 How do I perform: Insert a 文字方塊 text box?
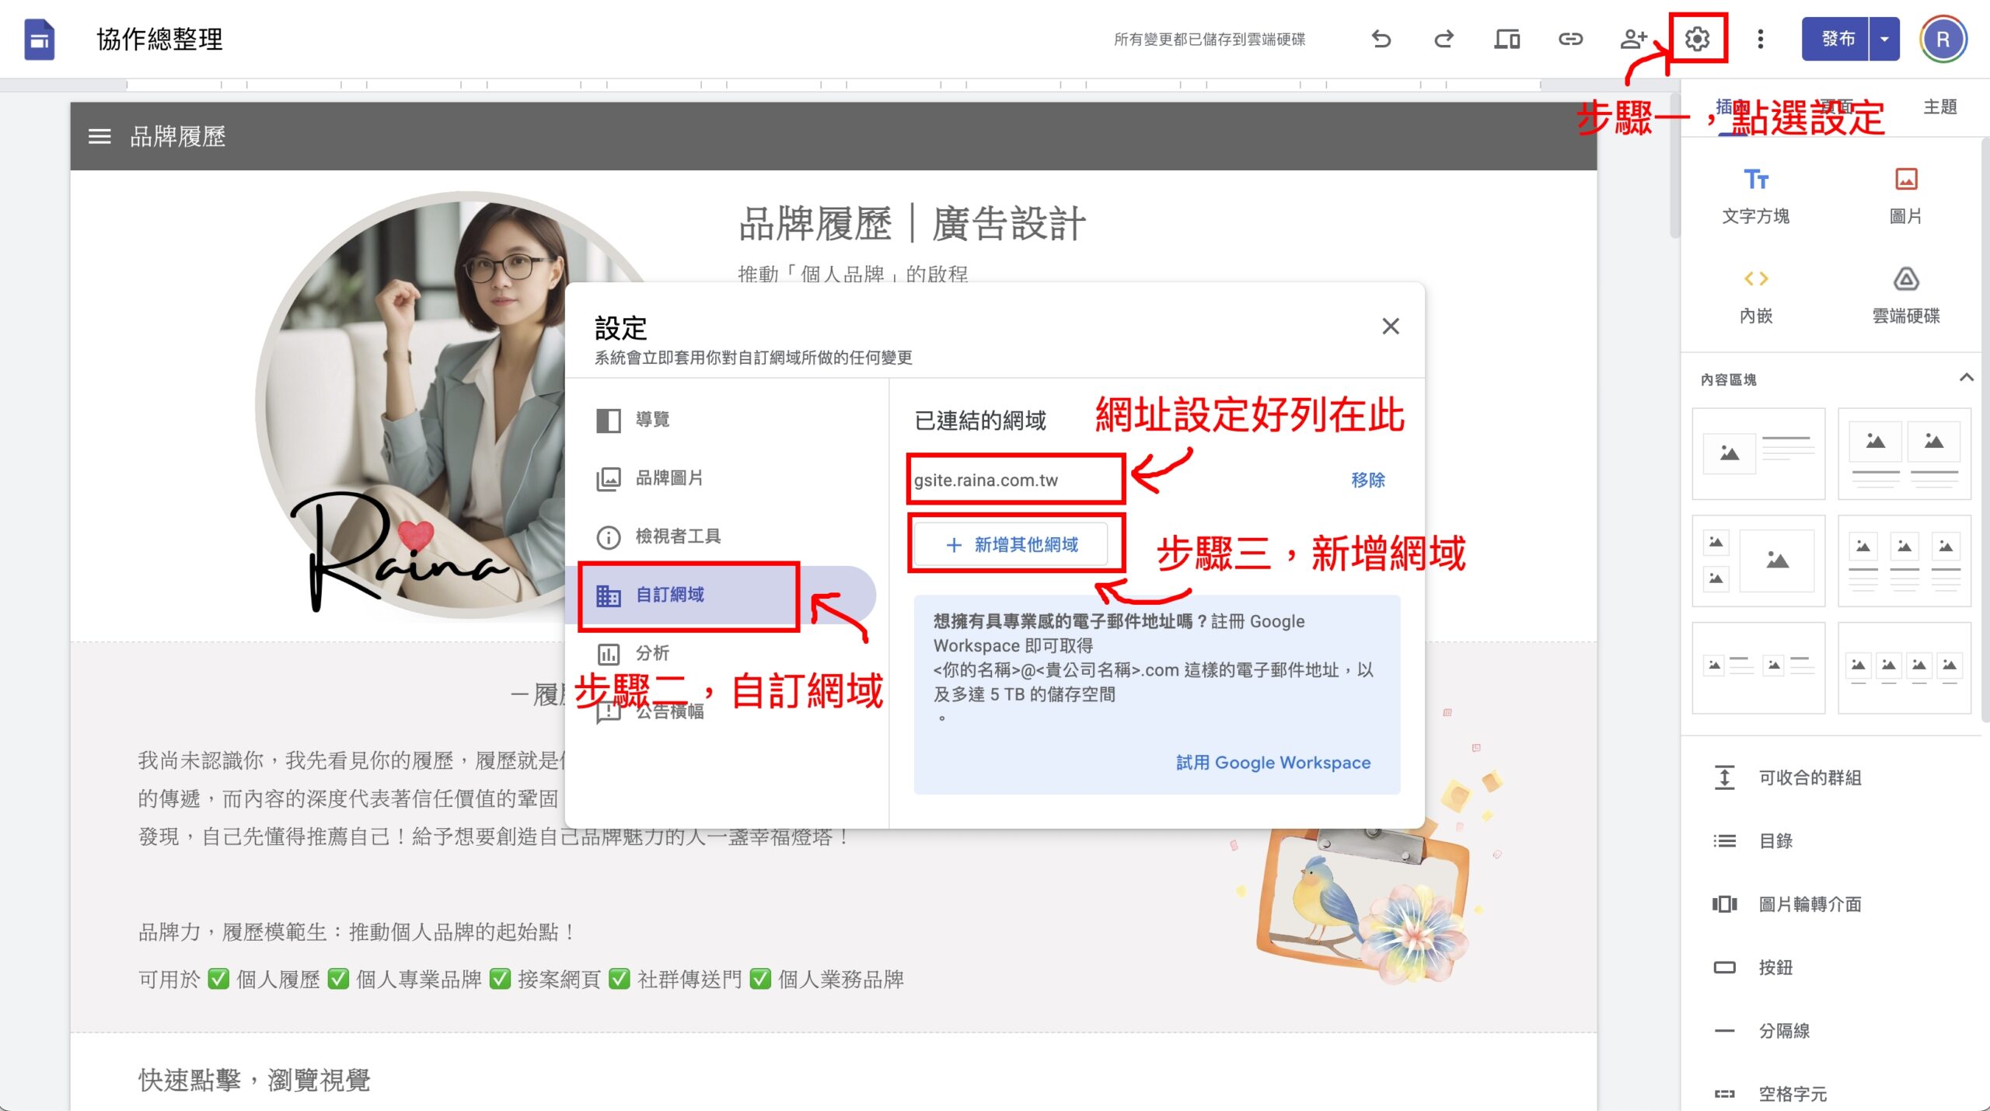1755,194
